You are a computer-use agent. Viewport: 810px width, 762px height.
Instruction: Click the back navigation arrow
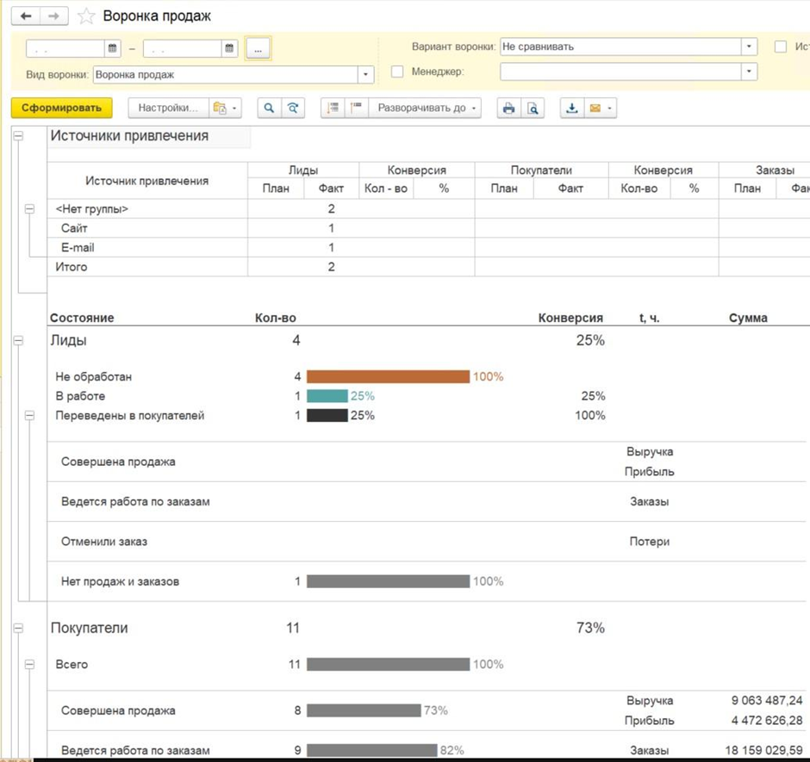(x=26, y=16)
